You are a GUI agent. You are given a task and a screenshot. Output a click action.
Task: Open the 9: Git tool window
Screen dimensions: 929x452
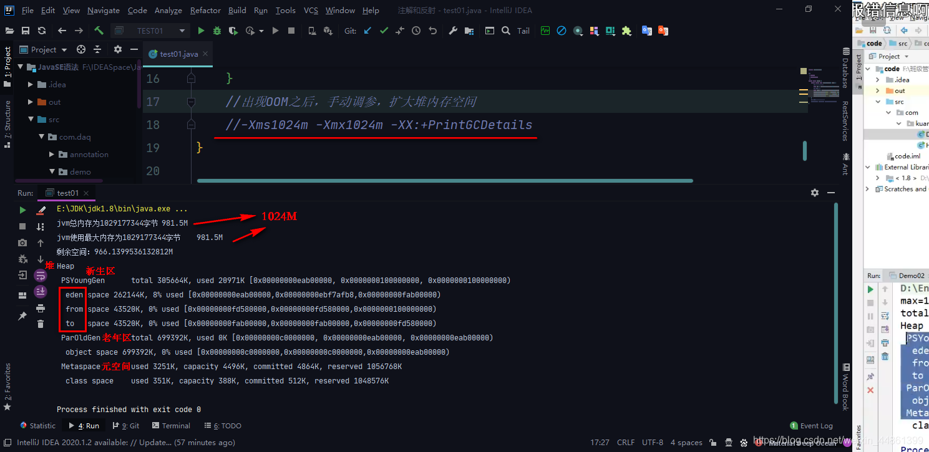coord(126,426)
